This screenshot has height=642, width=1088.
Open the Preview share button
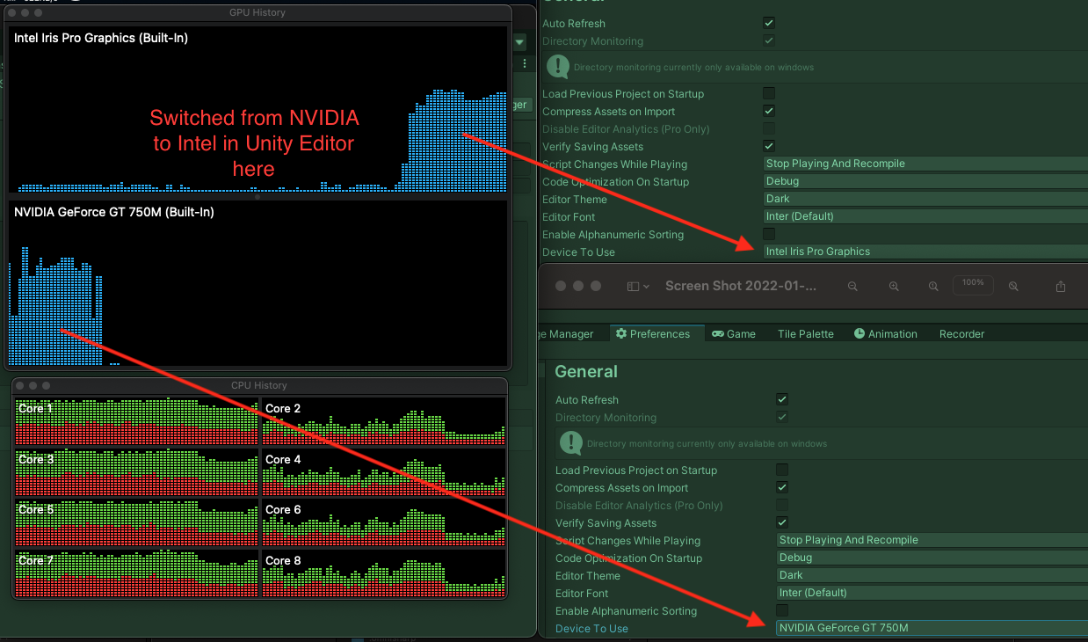(1061, 287)
